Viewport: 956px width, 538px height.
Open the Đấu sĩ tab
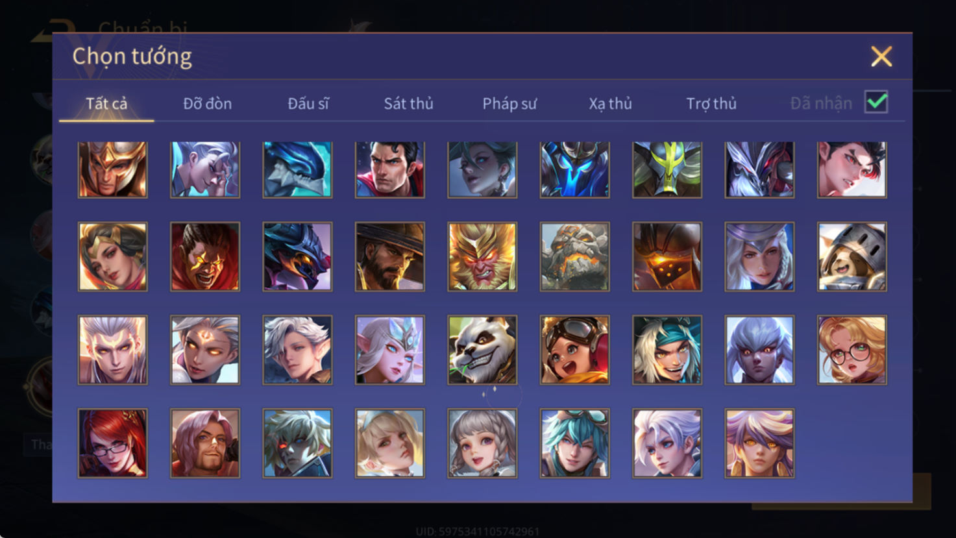308,104
